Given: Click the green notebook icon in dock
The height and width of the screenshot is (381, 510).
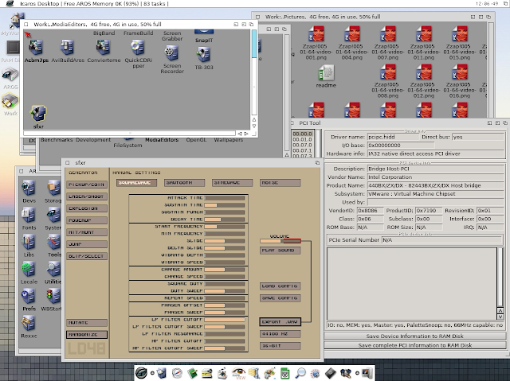Looking at the screenshot, I should (x=192, y=373).
